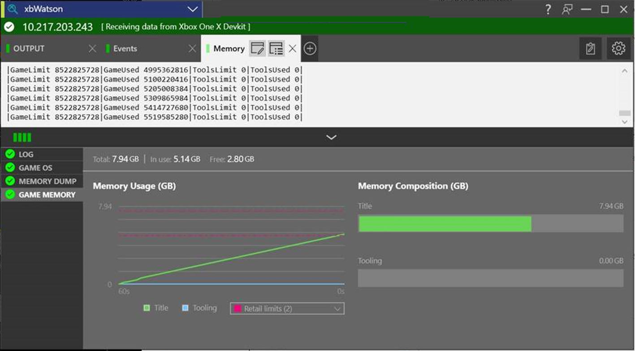This screenshot has width=635, height=351.
Task: Click the LOG green check icon
Action: pyautogui.click(x=10, y=154)
